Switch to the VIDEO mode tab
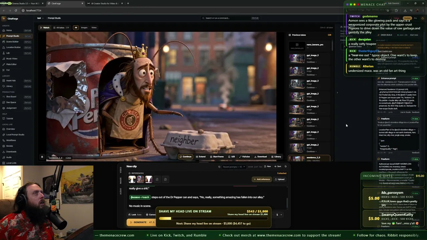Screen dimensions: 427x240 pos(120,170)
